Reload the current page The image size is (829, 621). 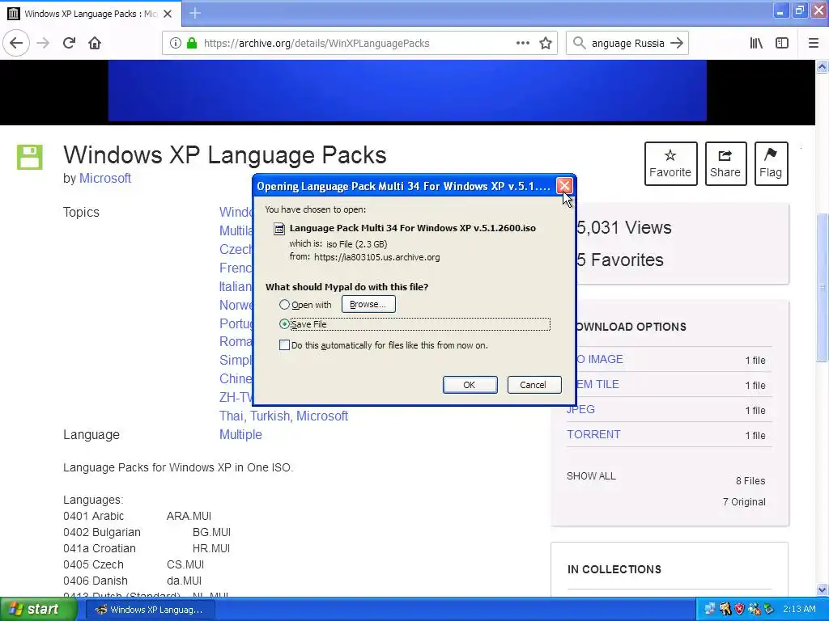pos(69,44)
